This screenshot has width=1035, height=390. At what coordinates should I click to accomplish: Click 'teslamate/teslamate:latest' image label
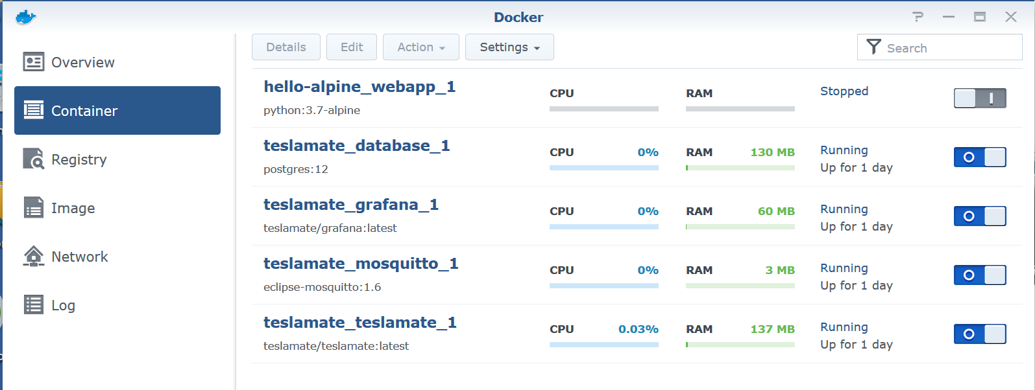coord(336,346)
